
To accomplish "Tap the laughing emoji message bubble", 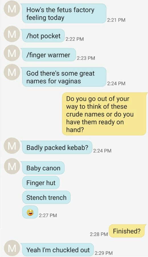I will pos(30,212).
